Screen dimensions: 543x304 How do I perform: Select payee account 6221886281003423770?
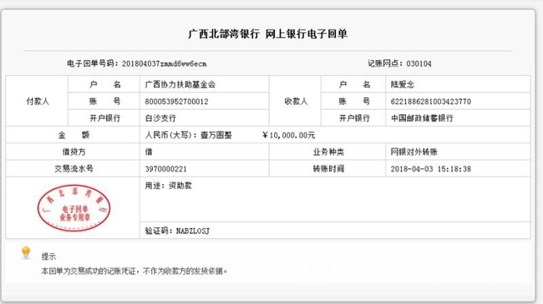click(x=431, y=102)
